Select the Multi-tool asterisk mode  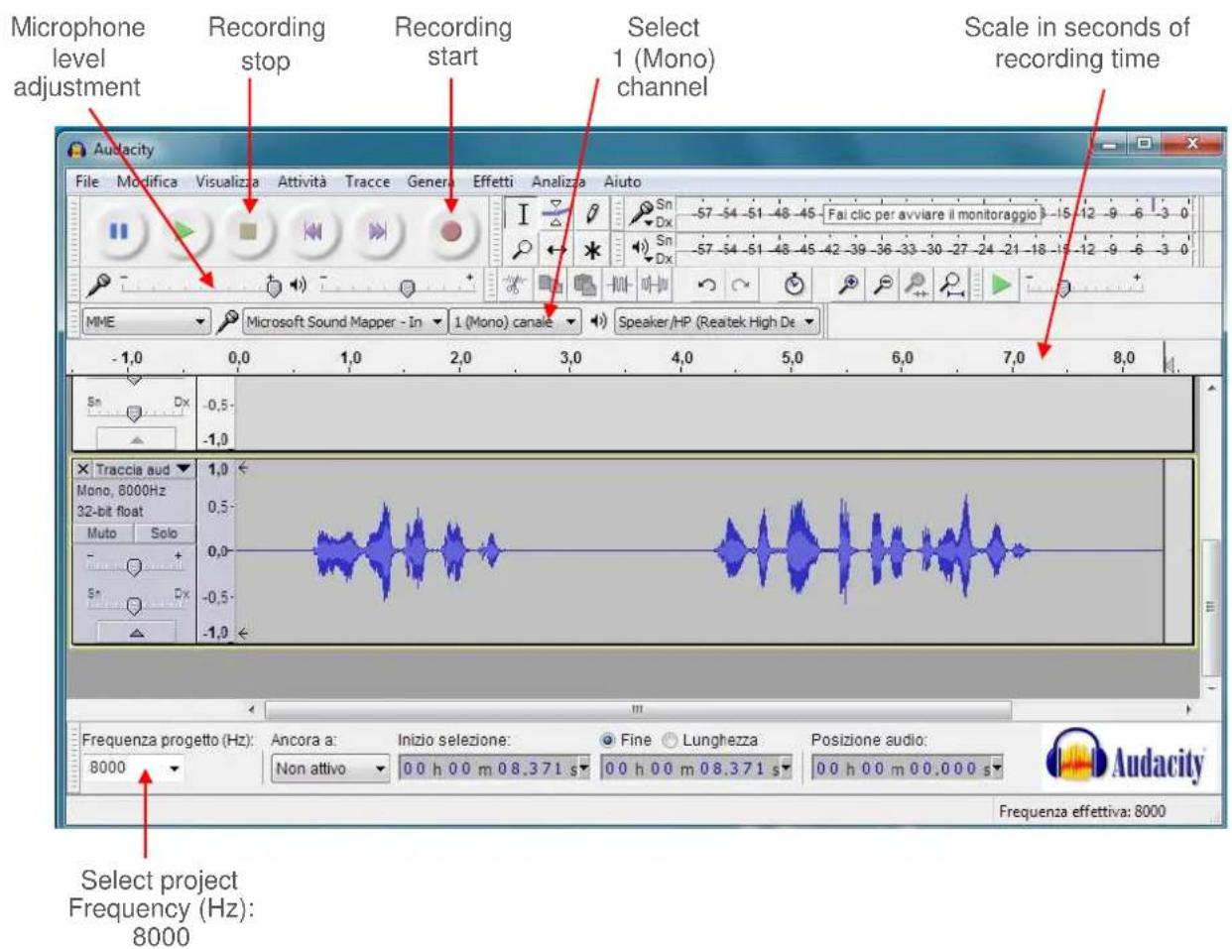[591, 250]
